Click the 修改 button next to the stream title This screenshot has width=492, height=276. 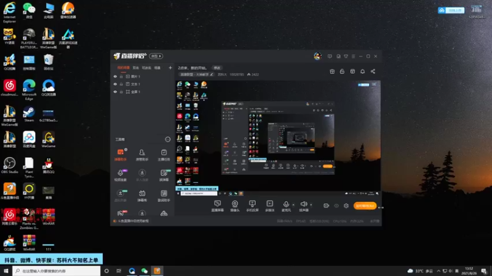pos(217,67)
